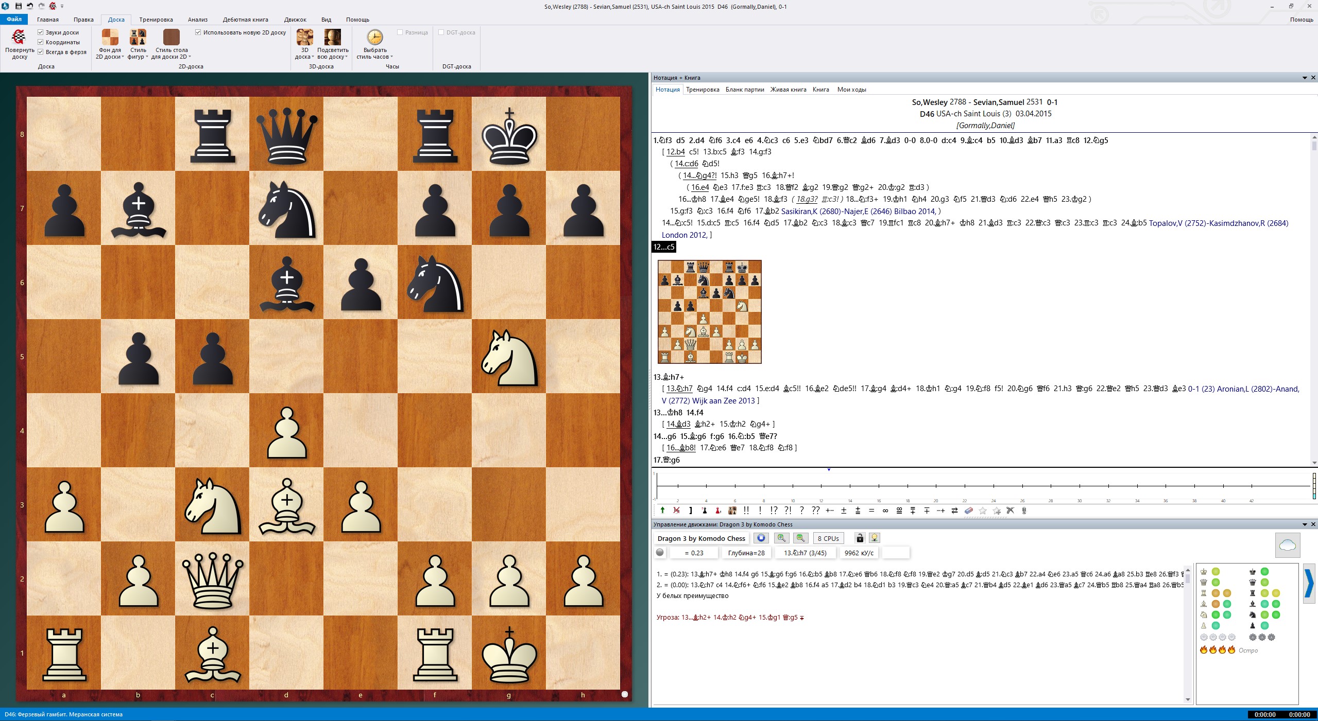The height and width of the screenshot is (721, 1318).
Task: Open the cloud engine button
Action: pos(1287,545)
